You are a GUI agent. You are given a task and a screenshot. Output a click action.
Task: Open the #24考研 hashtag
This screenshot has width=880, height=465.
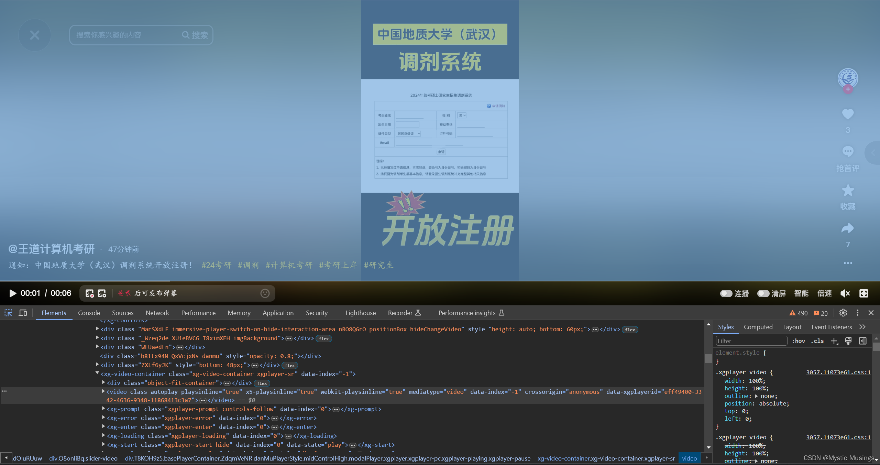tap(217, 265)
